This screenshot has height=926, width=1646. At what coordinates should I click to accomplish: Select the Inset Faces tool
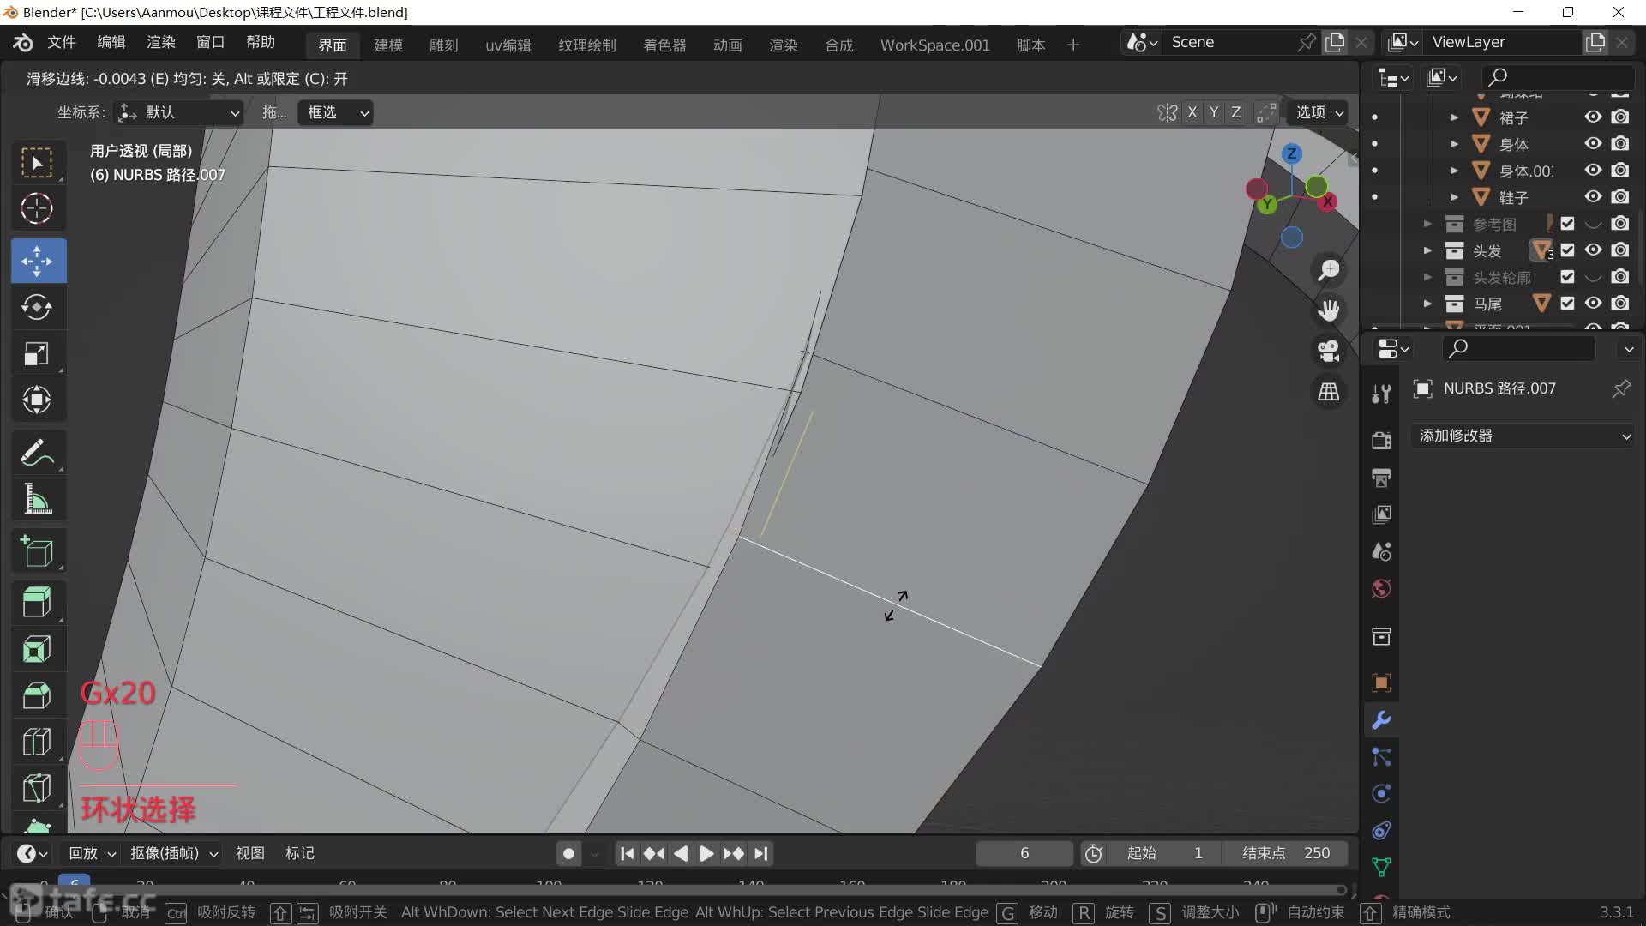[37, 649]
